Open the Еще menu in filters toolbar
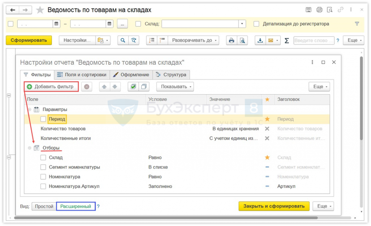This screenshot has width=371, height=226. [320, 87]
